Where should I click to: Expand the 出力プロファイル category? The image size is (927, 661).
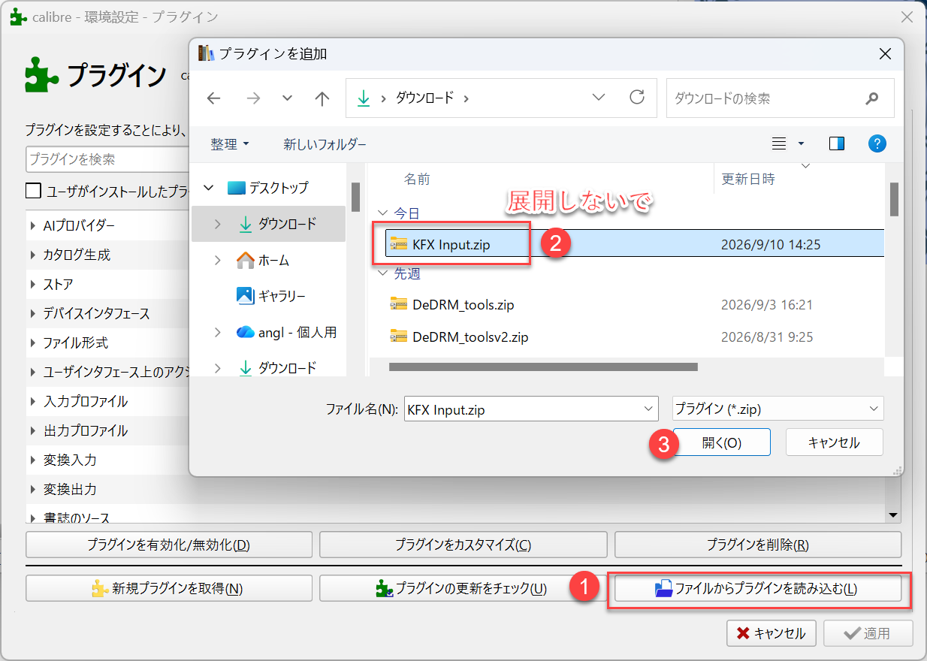click(x=34, y=431)
